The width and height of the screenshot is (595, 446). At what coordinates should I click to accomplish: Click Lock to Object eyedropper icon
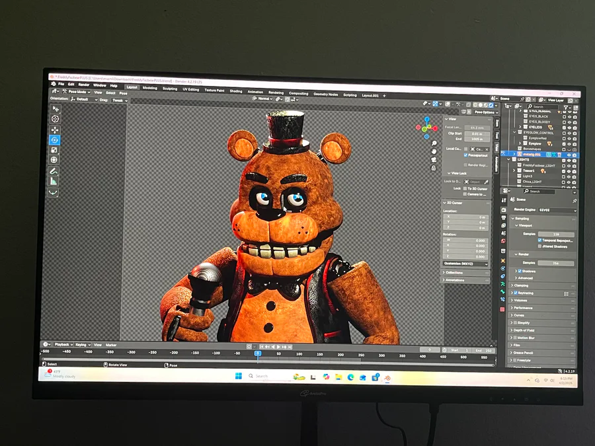[487, 182]
